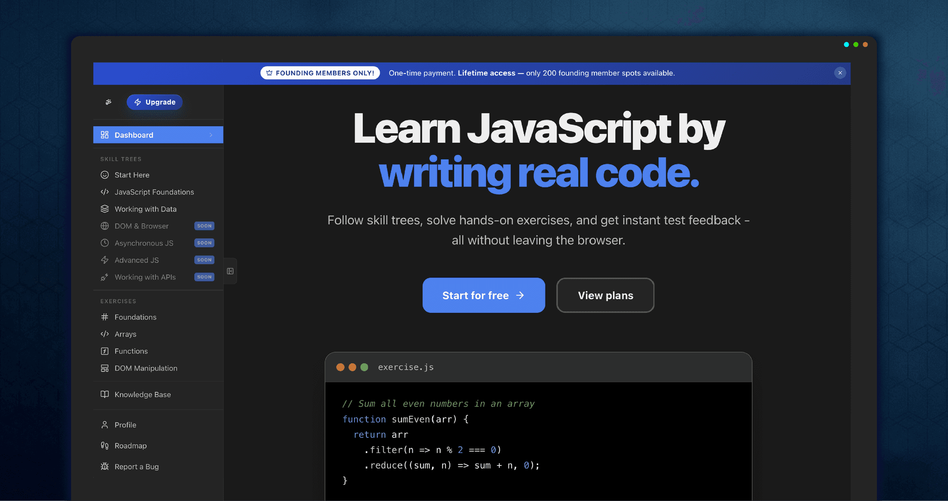Open the Dashboard menu item
This screenshot has width=948, height=501.
pyautogui.click(x=158, y=135)
